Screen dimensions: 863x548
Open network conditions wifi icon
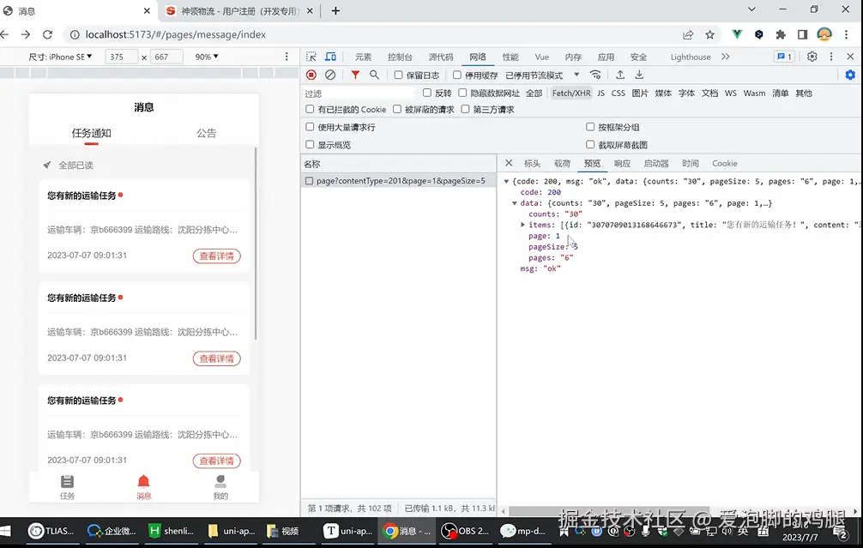595,75
